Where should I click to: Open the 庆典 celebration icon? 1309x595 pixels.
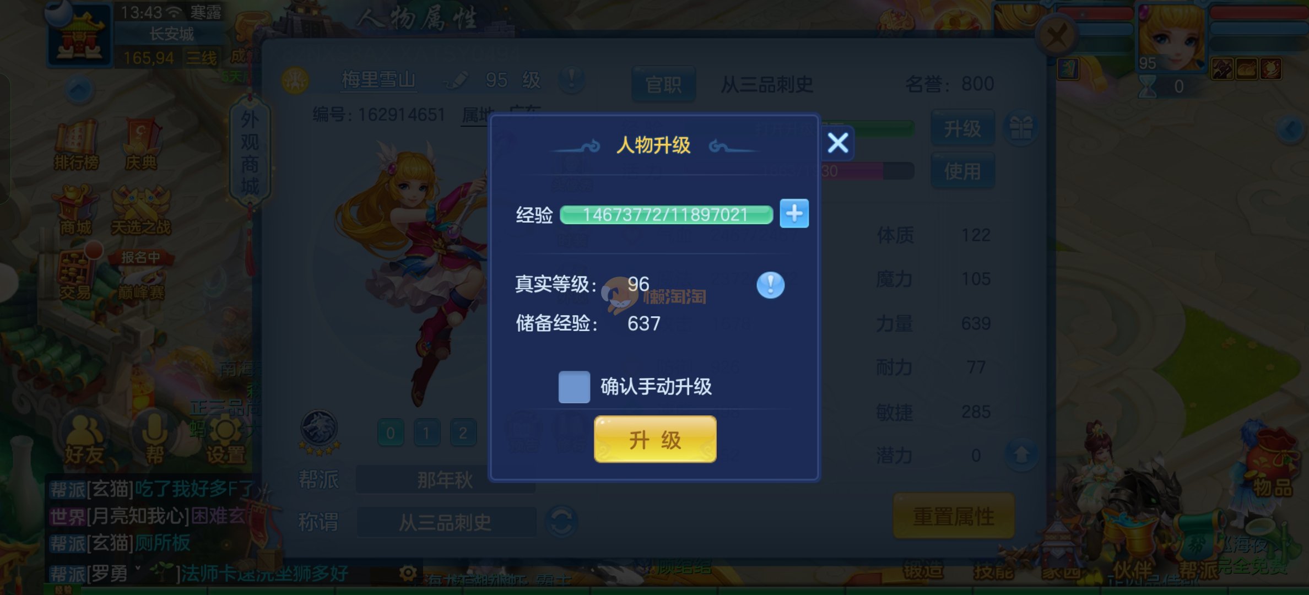pos(141,145)
